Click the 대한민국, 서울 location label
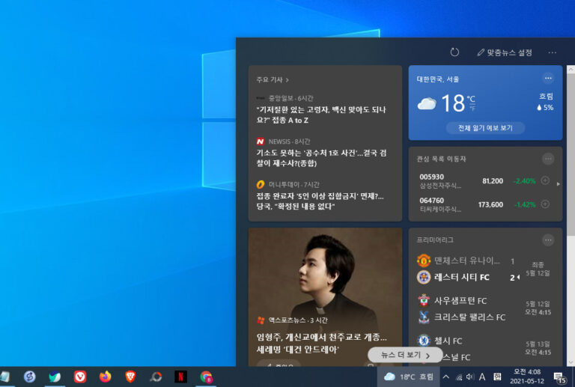This screenshot has width=575, height=387. pos(438,79)
